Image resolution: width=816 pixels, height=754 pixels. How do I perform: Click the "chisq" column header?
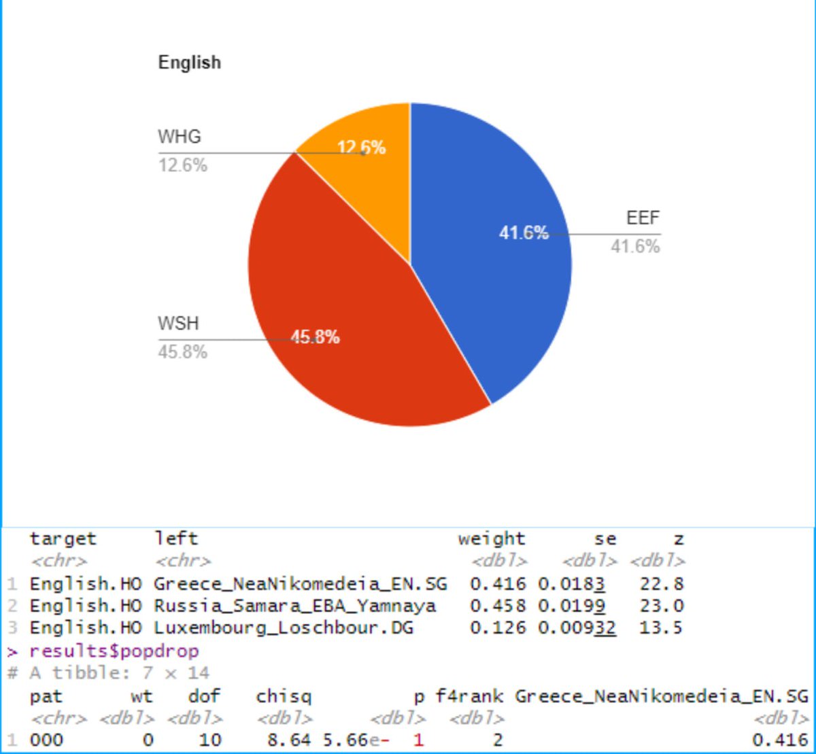point(284,697)
